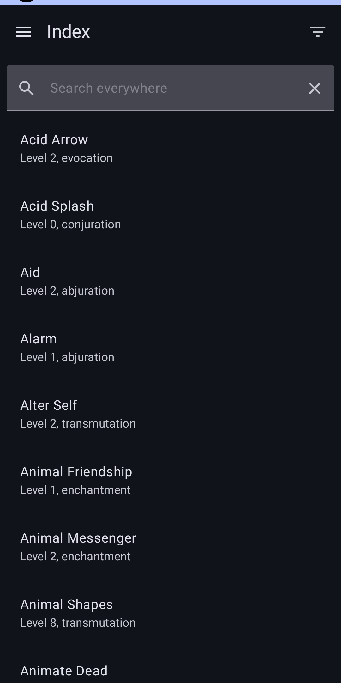Tap the Index page title
341x683 pixels.
pyautogui.click(x=69, y=32)
